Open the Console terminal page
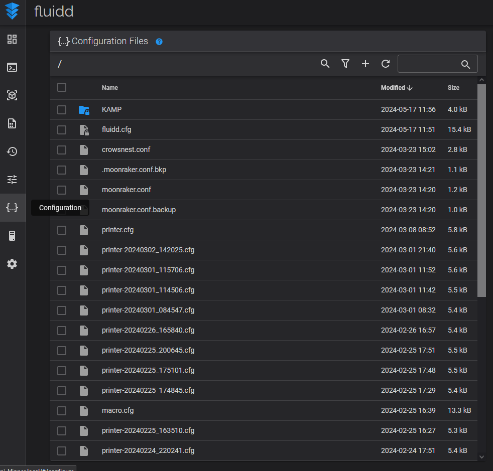Image resolution: width=493 pixels, height=471 pixels. [x=12, y=67]
